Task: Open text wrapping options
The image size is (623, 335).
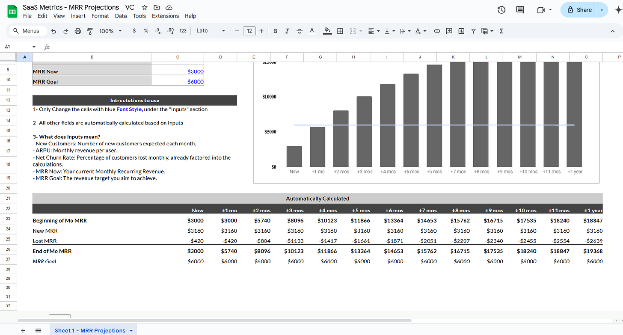Action: click(404, 31)
